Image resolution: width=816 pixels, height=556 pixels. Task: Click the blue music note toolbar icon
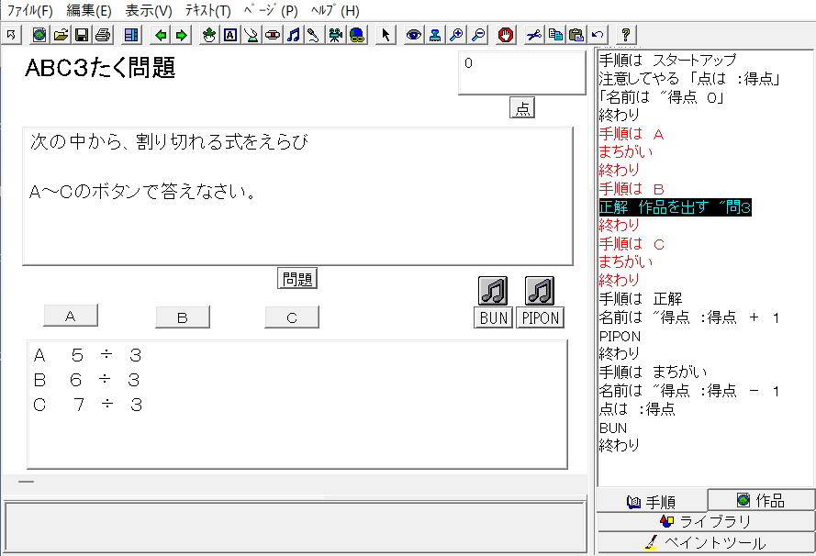294,35
